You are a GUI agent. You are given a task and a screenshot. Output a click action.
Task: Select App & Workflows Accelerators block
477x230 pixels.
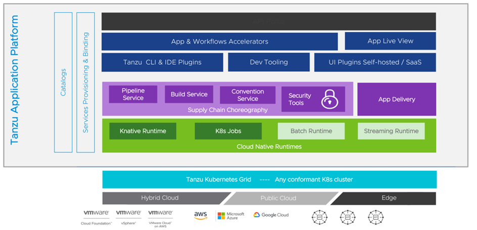pyautogui.click(x=220, y=41)
